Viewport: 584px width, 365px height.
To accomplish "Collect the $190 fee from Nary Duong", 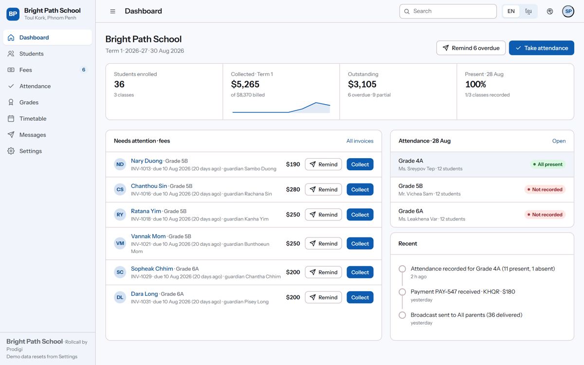I will (x=360, y=164).
